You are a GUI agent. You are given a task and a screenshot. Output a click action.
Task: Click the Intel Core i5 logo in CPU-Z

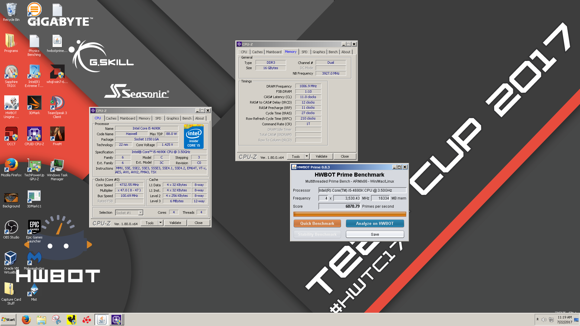pos(194,136)
